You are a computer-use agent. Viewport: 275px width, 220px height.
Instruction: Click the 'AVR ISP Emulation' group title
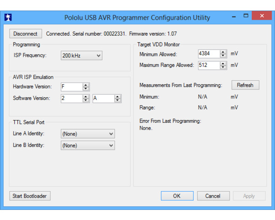(33, 77)
